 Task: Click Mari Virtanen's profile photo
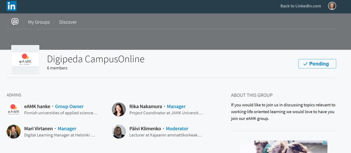[14, 132]
